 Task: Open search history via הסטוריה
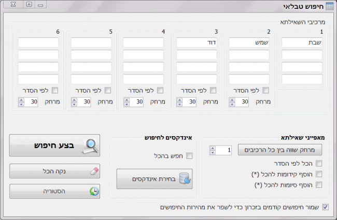click(x=54, y=191)
